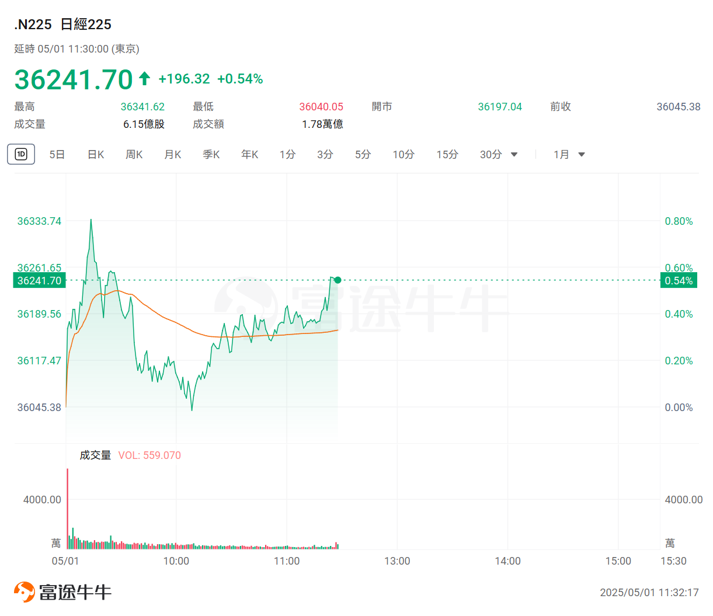Viewport: 713px width, 616px height.
Task: Click the green up-arrow price indicator
Action: coord(144,78)
